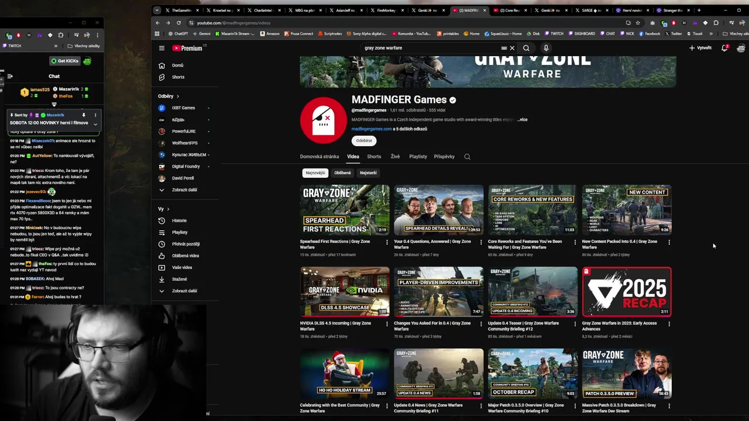This screenshot has width=749, height=421.
Task: Open options for Spearhead First Reactions video
Action: [x=387, y=242]
